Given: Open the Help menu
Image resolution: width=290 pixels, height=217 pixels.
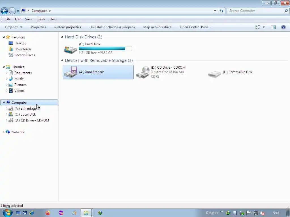Looking at the screenshot, I should (x=53, y=19).
